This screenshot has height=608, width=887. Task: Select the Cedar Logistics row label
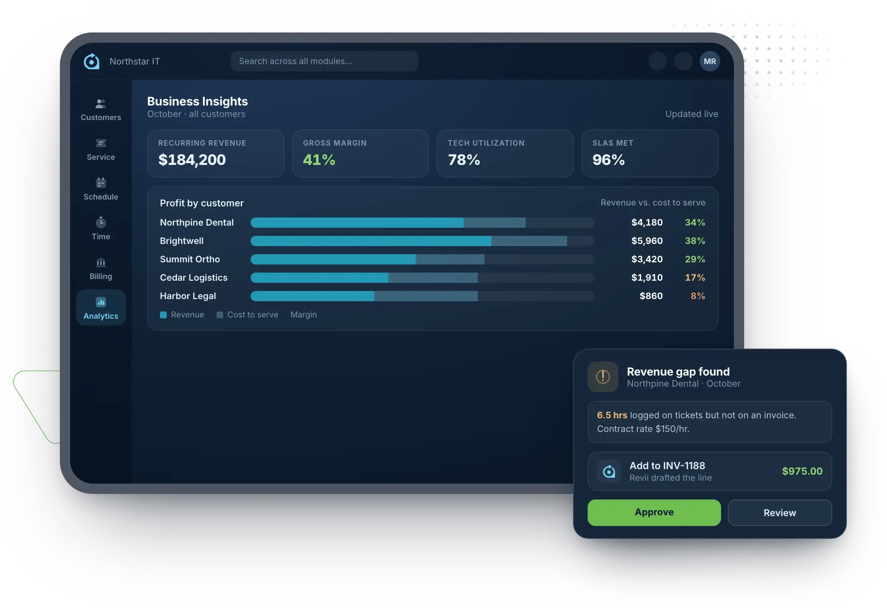tap(194, 277)
